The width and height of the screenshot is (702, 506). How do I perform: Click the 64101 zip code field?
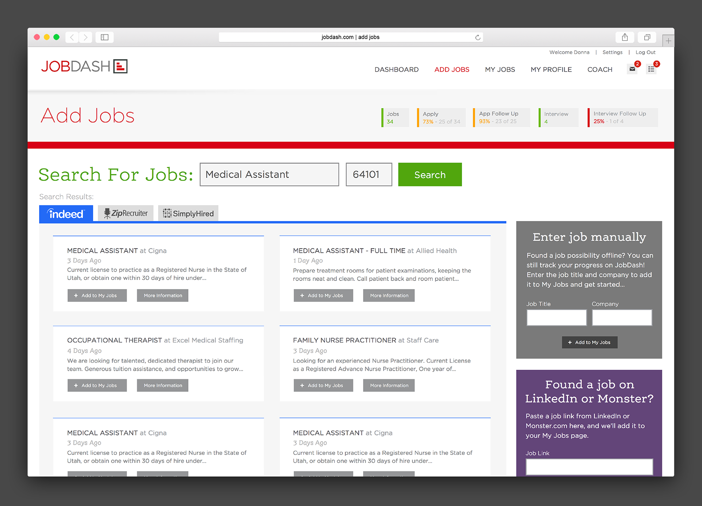point(369,174)
